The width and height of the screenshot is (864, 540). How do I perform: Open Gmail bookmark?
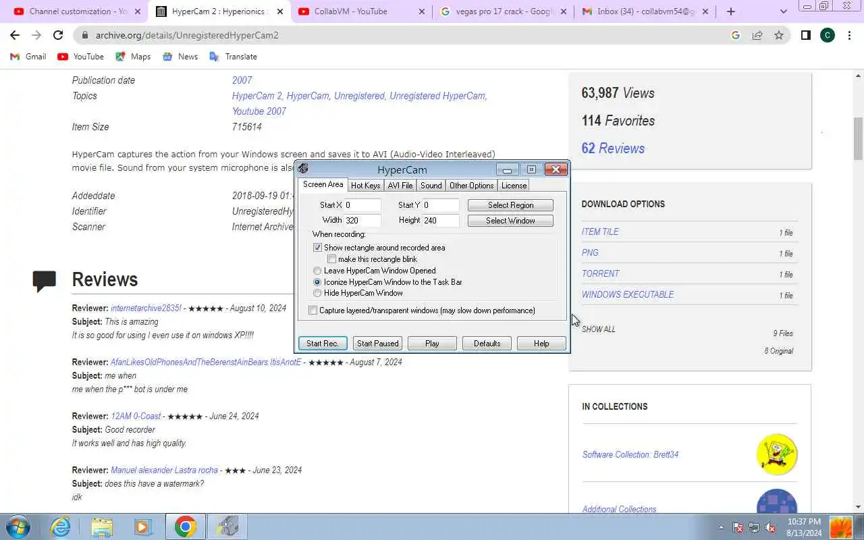[x=28, y=57]
